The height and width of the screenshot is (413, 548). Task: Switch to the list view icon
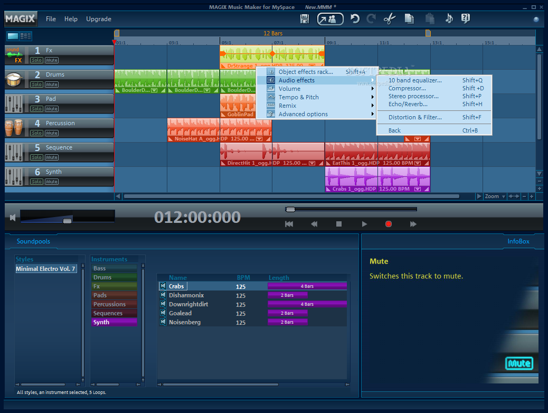[x=25, y=36]
